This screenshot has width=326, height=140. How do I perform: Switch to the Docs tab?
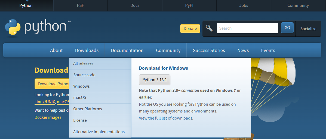pyautogui.click(x=135, y=5)
